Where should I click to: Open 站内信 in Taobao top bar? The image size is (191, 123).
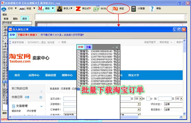[x=51, y=42]
